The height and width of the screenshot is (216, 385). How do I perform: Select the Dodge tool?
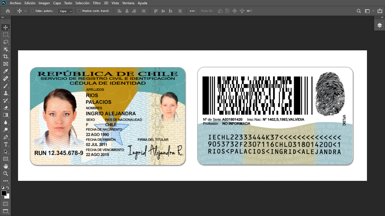[6, 130]
